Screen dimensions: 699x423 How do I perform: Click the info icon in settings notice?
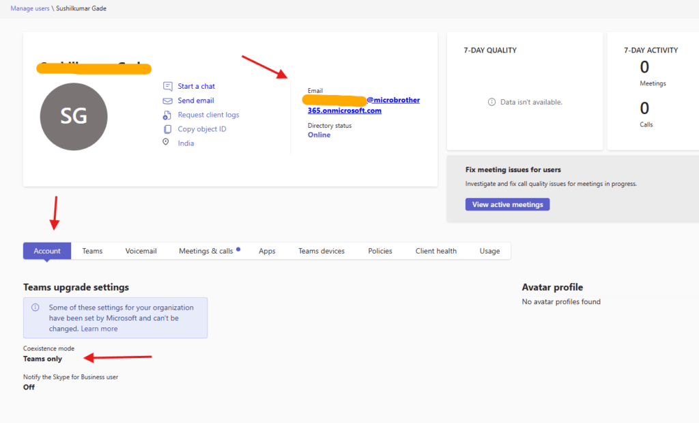click(x=35, y=308)
